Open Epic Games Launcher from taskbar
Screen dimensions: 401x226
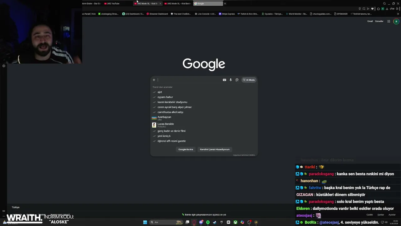pyautogui.click(x=221, y=222)
